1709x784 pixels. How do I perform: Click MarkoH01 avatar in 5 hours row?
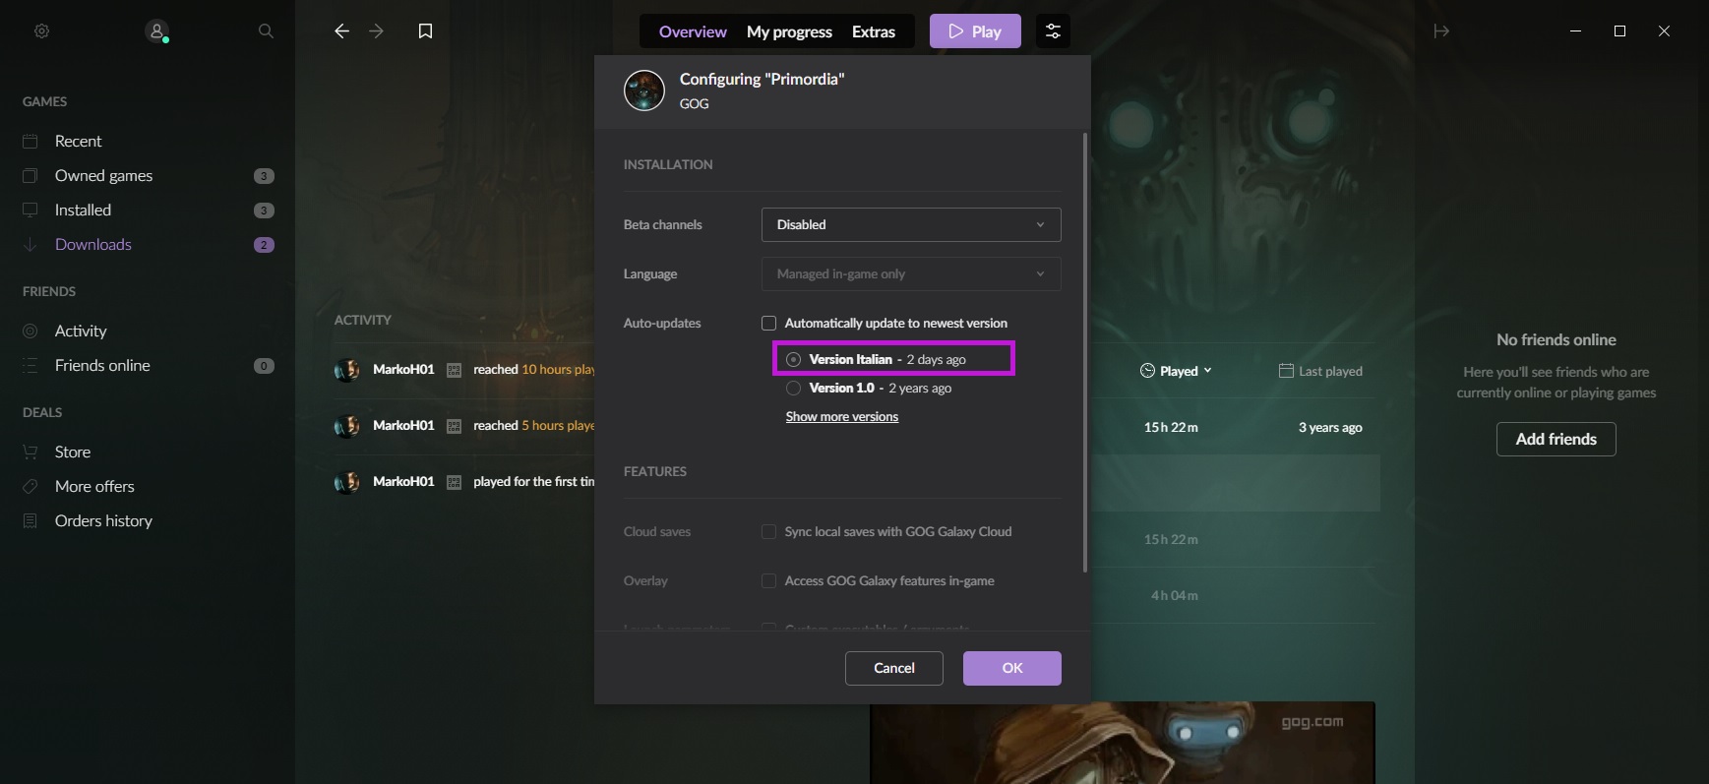(346, 426)
